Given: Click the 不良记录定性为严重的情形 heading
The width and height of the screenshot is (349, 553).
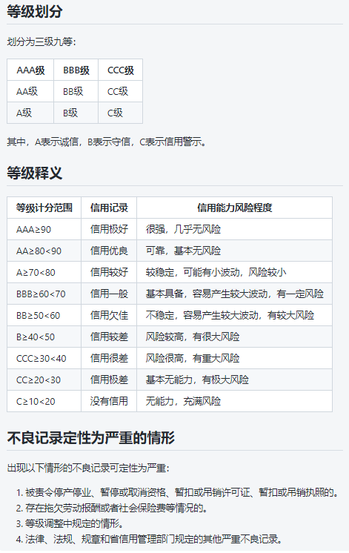Looking at the screenshot, I should [x=91, y=437].
